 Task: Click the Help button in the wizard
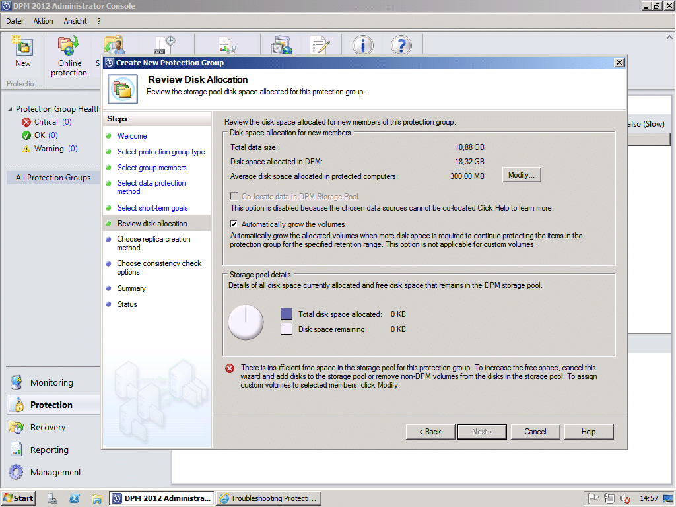[x=588, y=432]
